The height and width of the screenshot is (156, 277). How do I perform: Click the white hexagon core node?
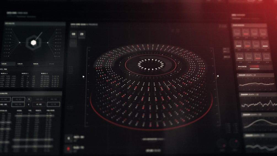(x=34, y=43)
